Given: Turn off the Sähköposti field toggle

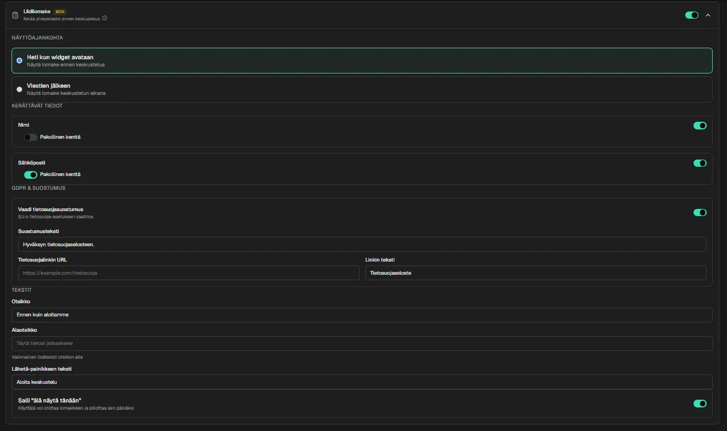Looking at the screenshot, I should 700,163.
